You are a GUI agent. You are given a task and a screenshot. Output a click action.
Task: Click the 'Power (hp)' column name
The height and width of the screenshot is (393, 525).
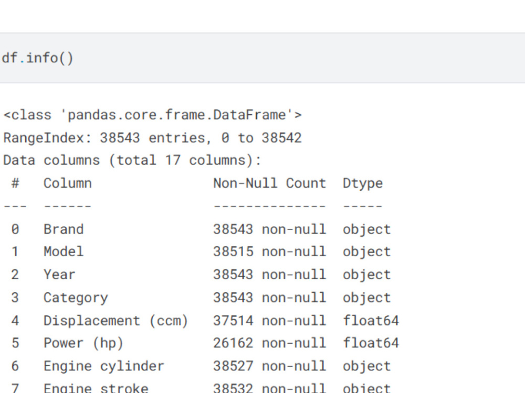point(83,343)
